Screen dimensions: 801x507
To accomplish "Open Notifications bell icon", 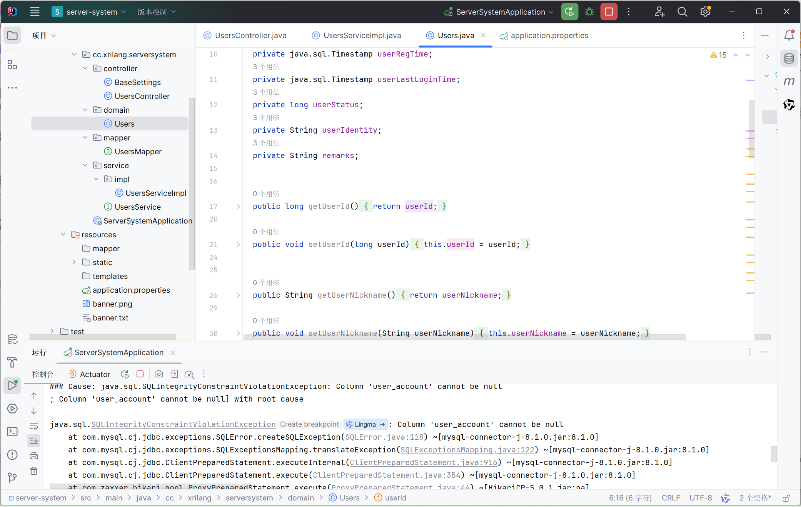I will (x=789, y=35).
